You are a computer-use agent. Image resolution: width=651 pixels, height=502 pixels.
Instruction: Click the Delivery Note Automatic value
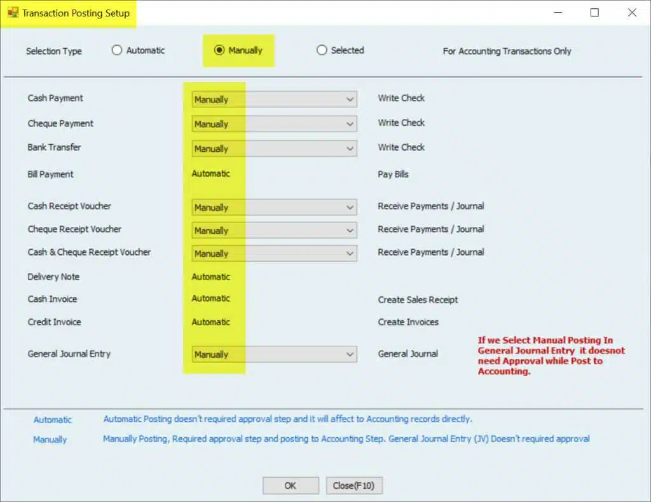[x=210, y=276]
